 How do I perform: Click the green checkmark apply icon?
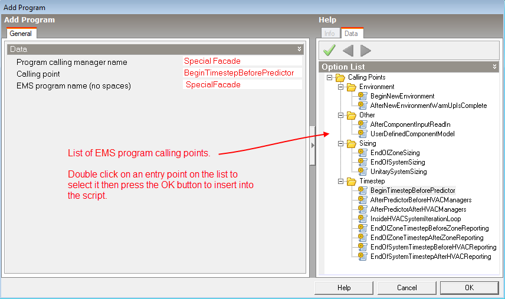(329, 50)
